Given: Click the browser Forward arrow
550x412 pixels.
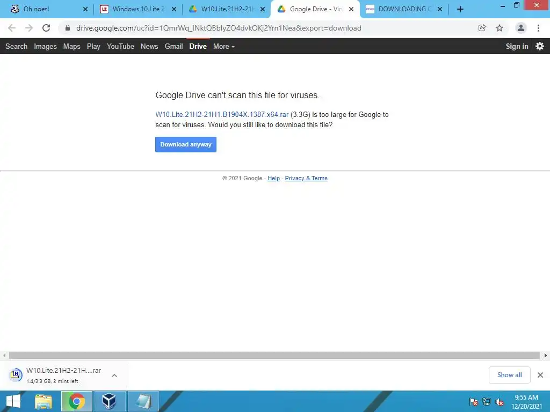Looking at the screenshot, I should [x=29, y=28].
